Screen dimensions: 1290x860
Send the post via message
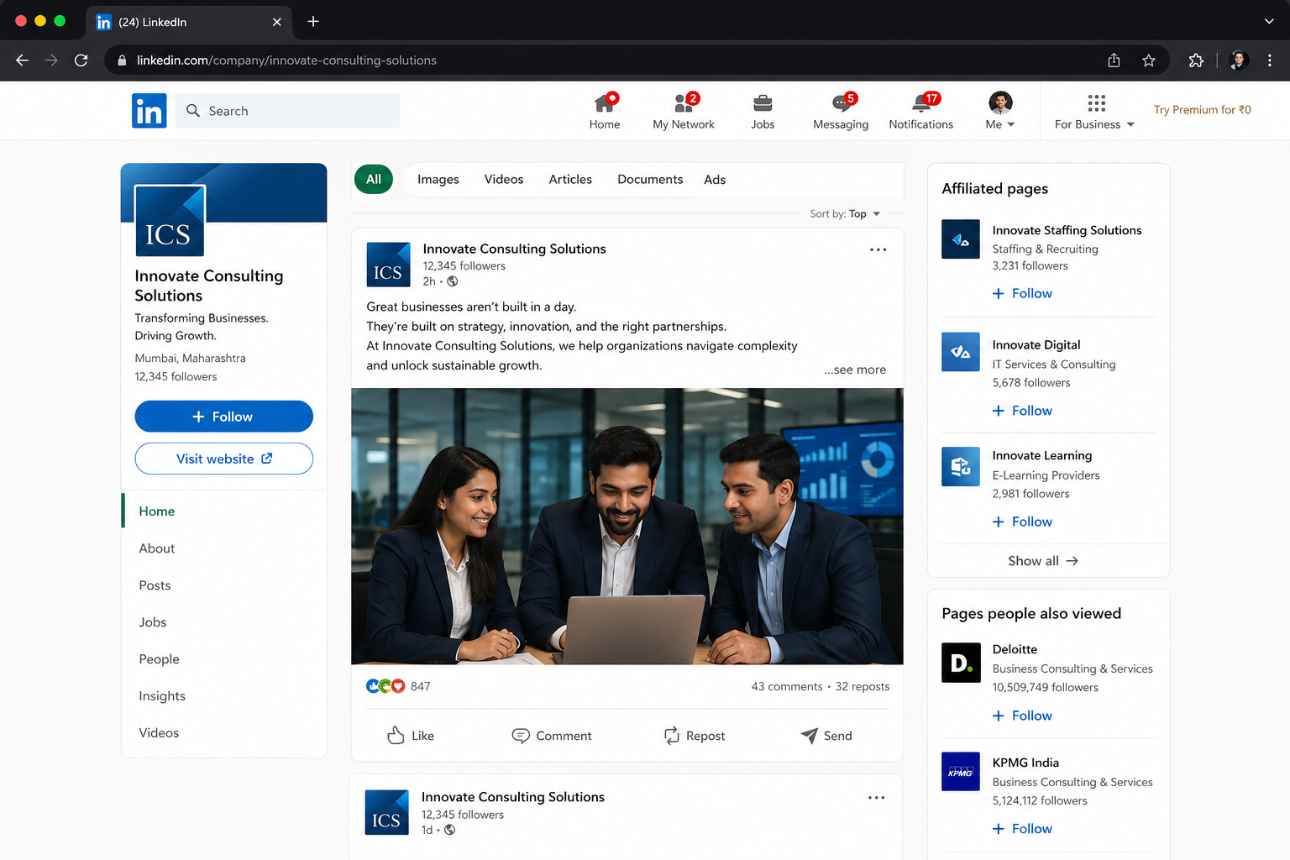point(826,736)
